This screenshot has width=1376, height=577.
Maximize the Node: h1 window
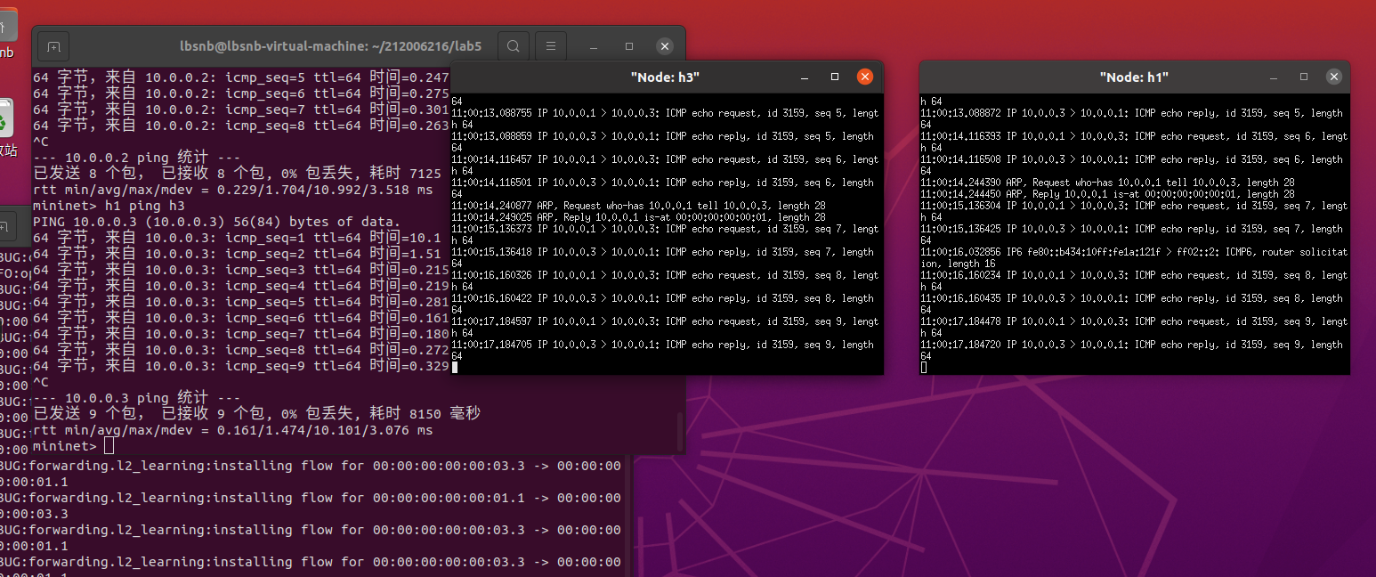tap(1304, 77)
